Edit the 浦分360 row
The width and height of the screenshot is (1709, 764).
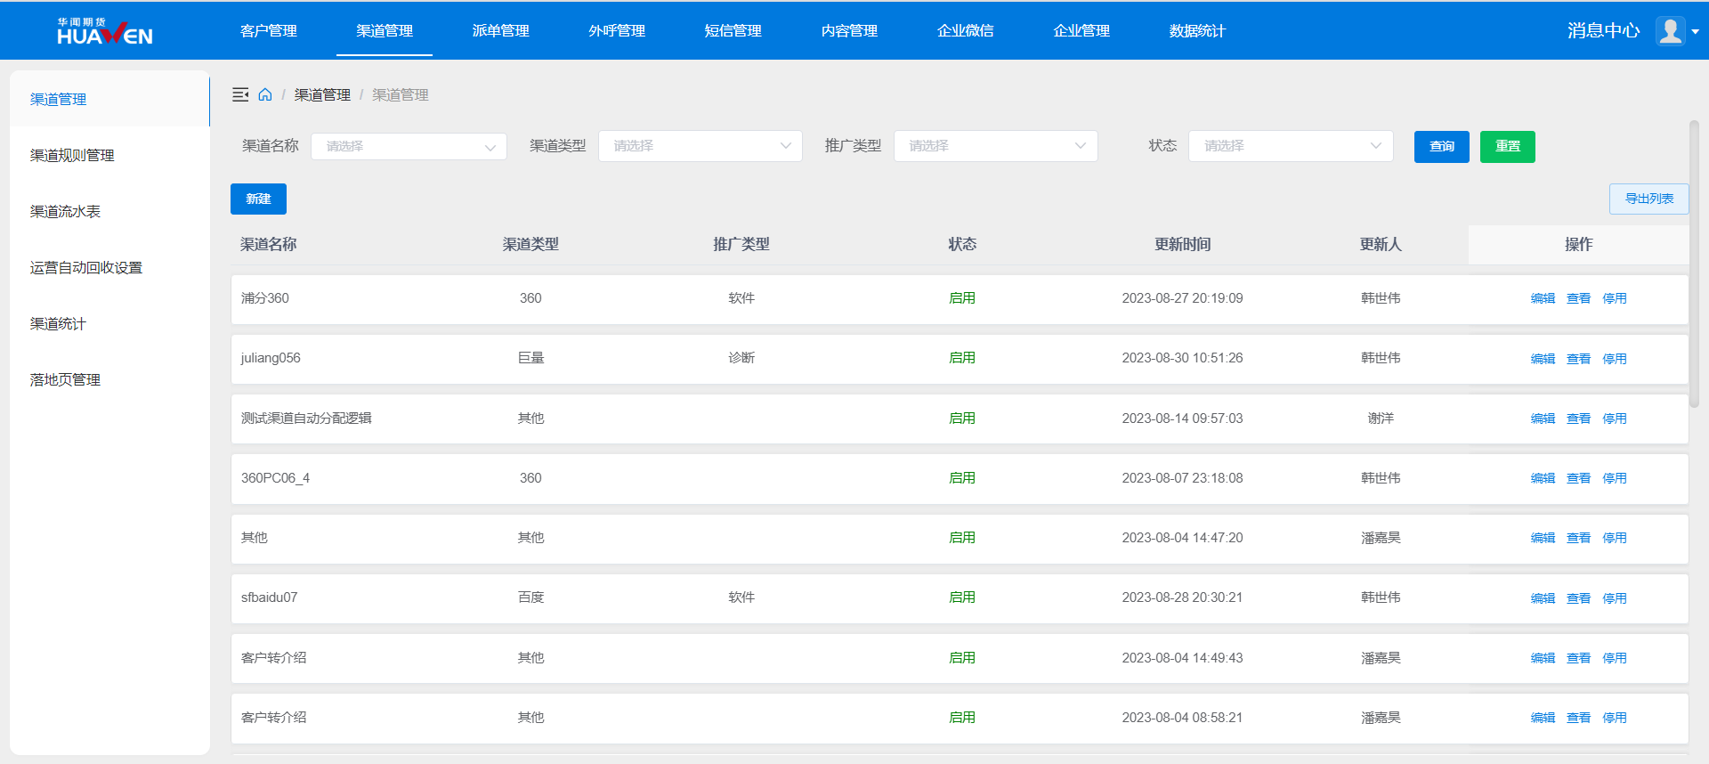pyautogui.click(x=1543, y=299)
